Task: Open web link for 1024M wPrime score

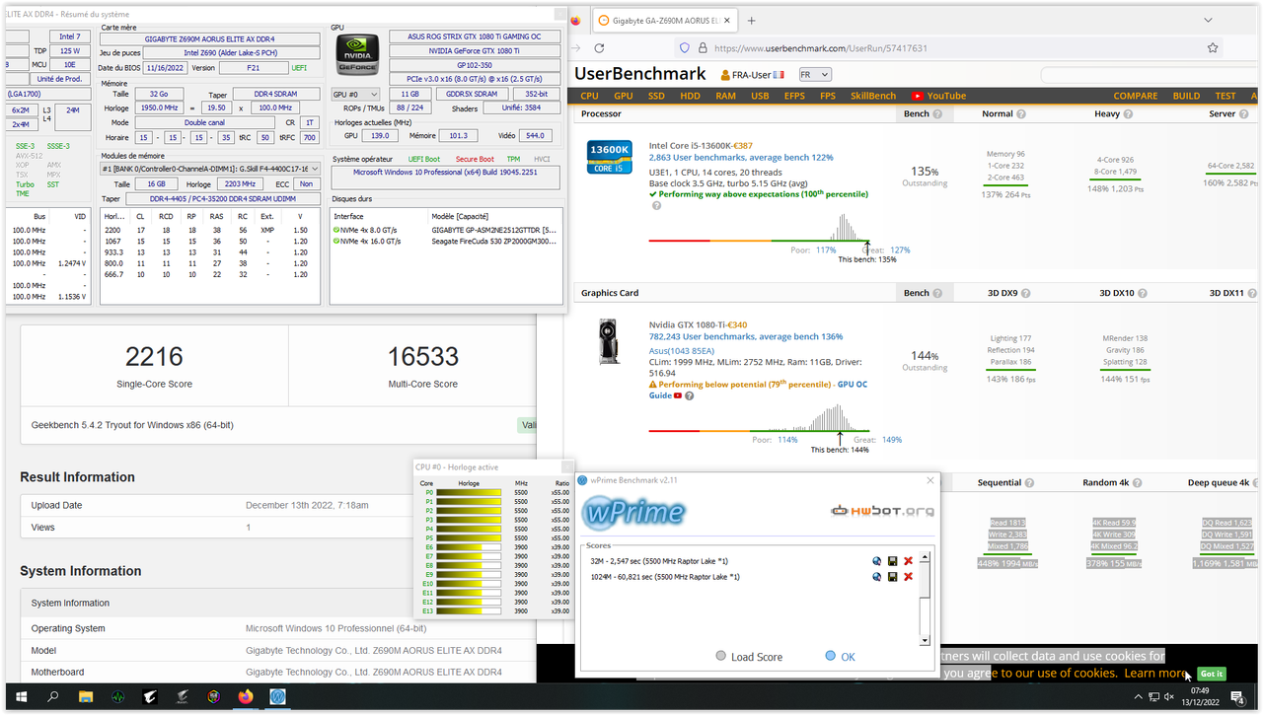Action: pyautogui.click(x=877, y=577)
